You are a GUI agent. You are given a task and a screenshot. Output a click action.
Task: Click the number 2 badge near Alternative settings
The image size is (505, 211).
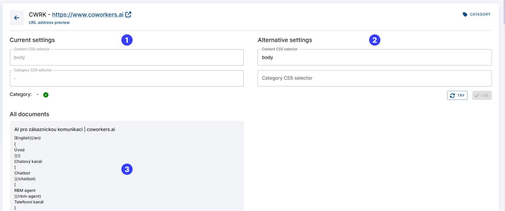(375, 40)
